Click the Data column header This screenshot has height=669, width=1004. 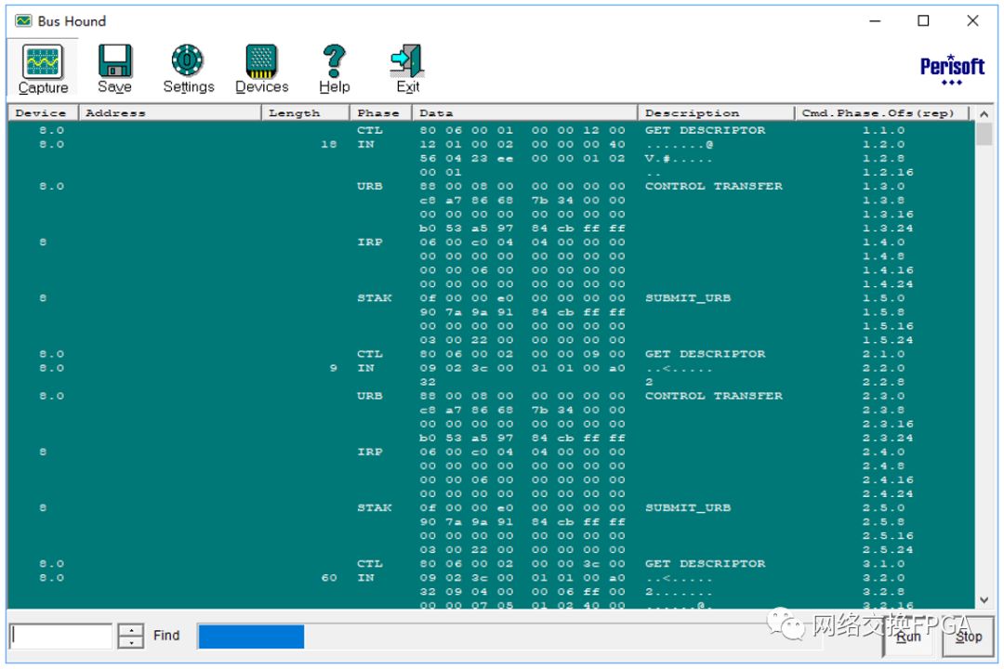pyautogui.click(x=524, y=113)
